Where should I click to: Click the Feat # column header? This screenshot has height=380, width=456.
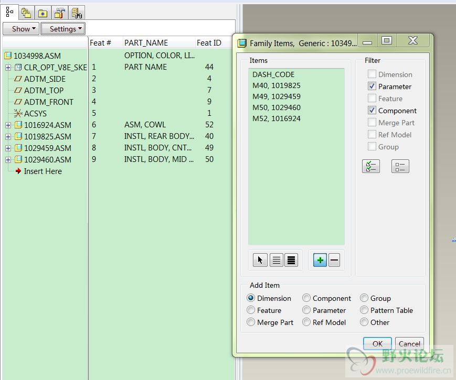point(100,43)
